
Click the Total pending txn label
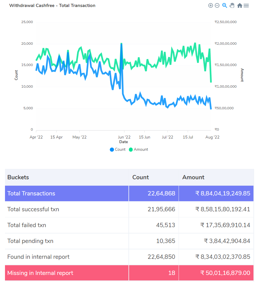[x=30, y=241]
